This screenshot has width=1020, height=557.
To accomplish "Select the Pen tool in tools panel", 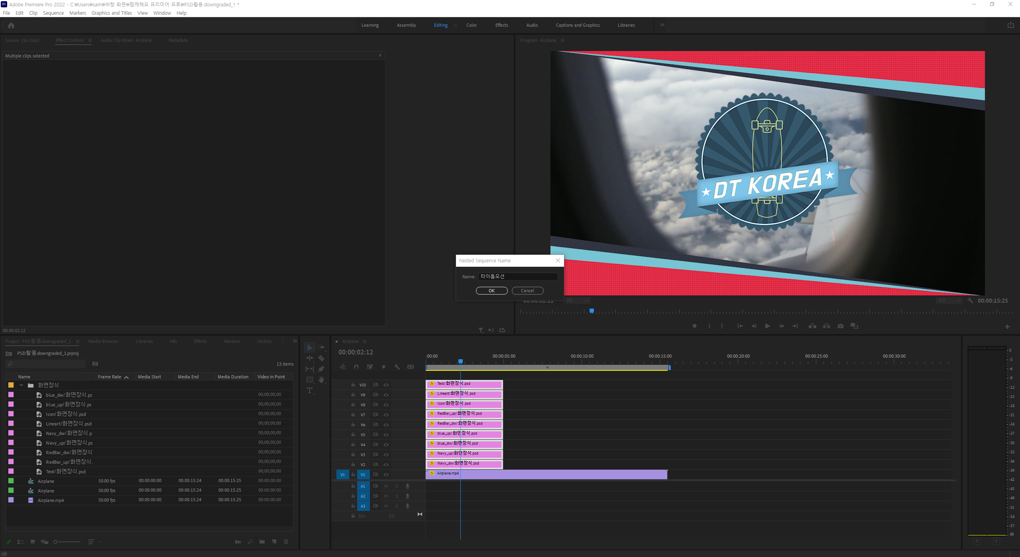I will (321, 369).
